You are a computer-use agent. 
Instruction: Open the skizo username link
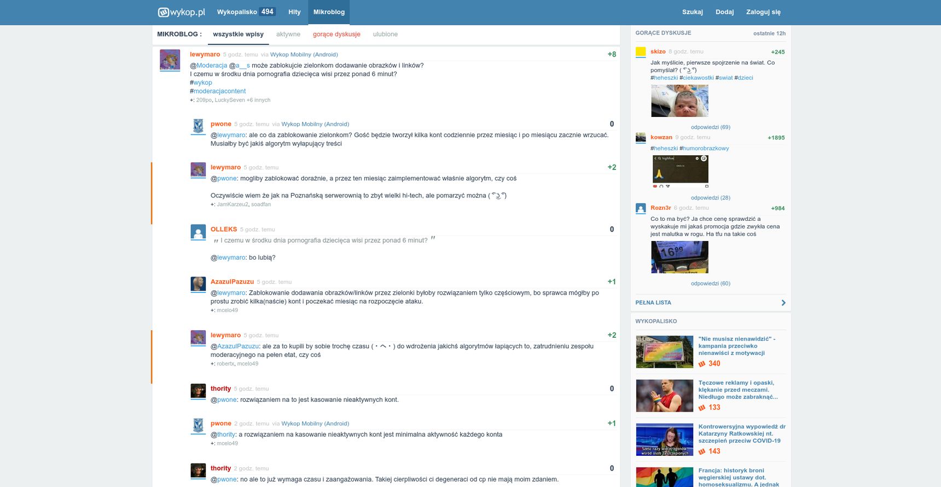click(x=658, y=51)
